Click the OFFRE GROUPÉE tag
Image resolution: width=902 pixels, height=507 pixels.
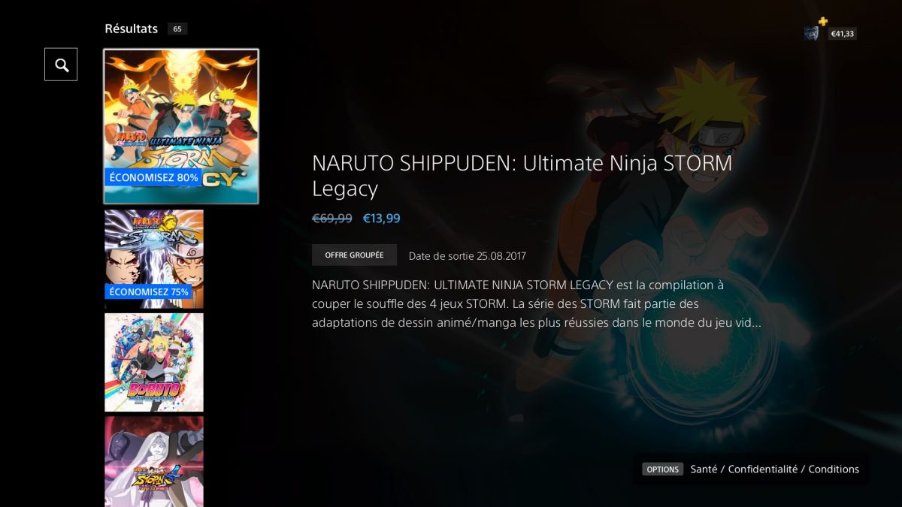(354, 255)
